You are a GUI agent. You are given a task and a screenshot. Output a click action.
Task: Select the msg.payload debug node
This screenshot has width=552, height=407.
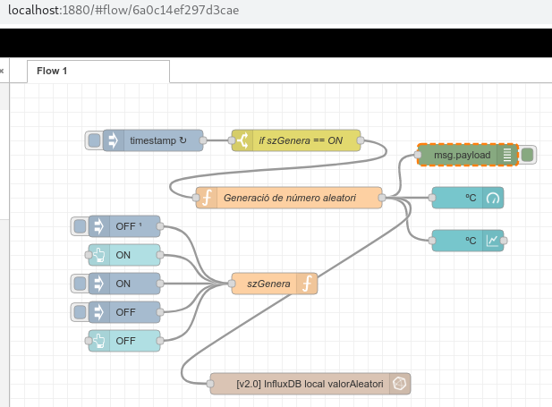[468, 155]
